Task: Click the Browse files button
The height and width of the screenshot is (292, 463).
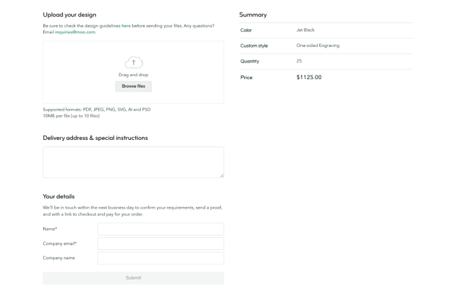Action: pos(133,86)
